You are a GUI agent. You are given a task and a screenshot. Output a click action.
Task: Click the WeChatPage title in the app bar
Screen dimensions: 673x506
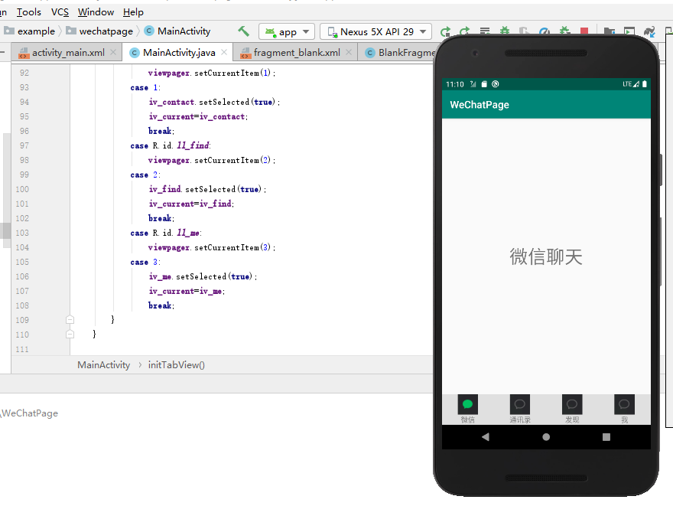point(480,105)
